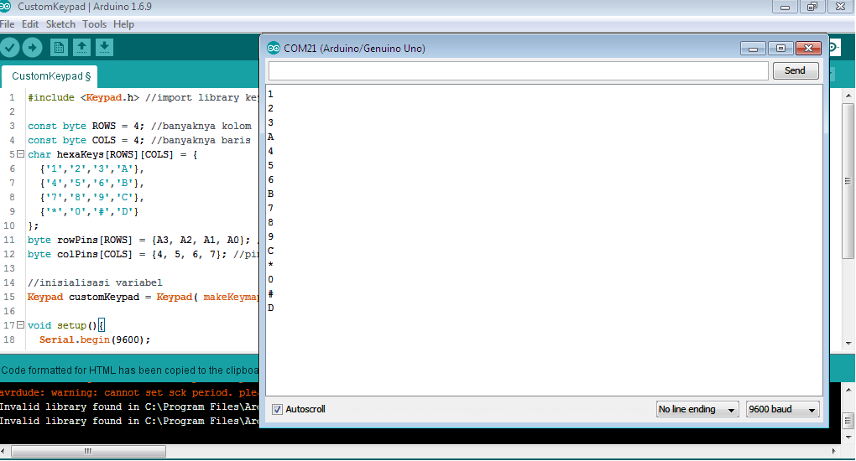The width and height of the screenshot is (856, 461).
Task: Create a new sketch with the New icon
Action: coord(59,48)
